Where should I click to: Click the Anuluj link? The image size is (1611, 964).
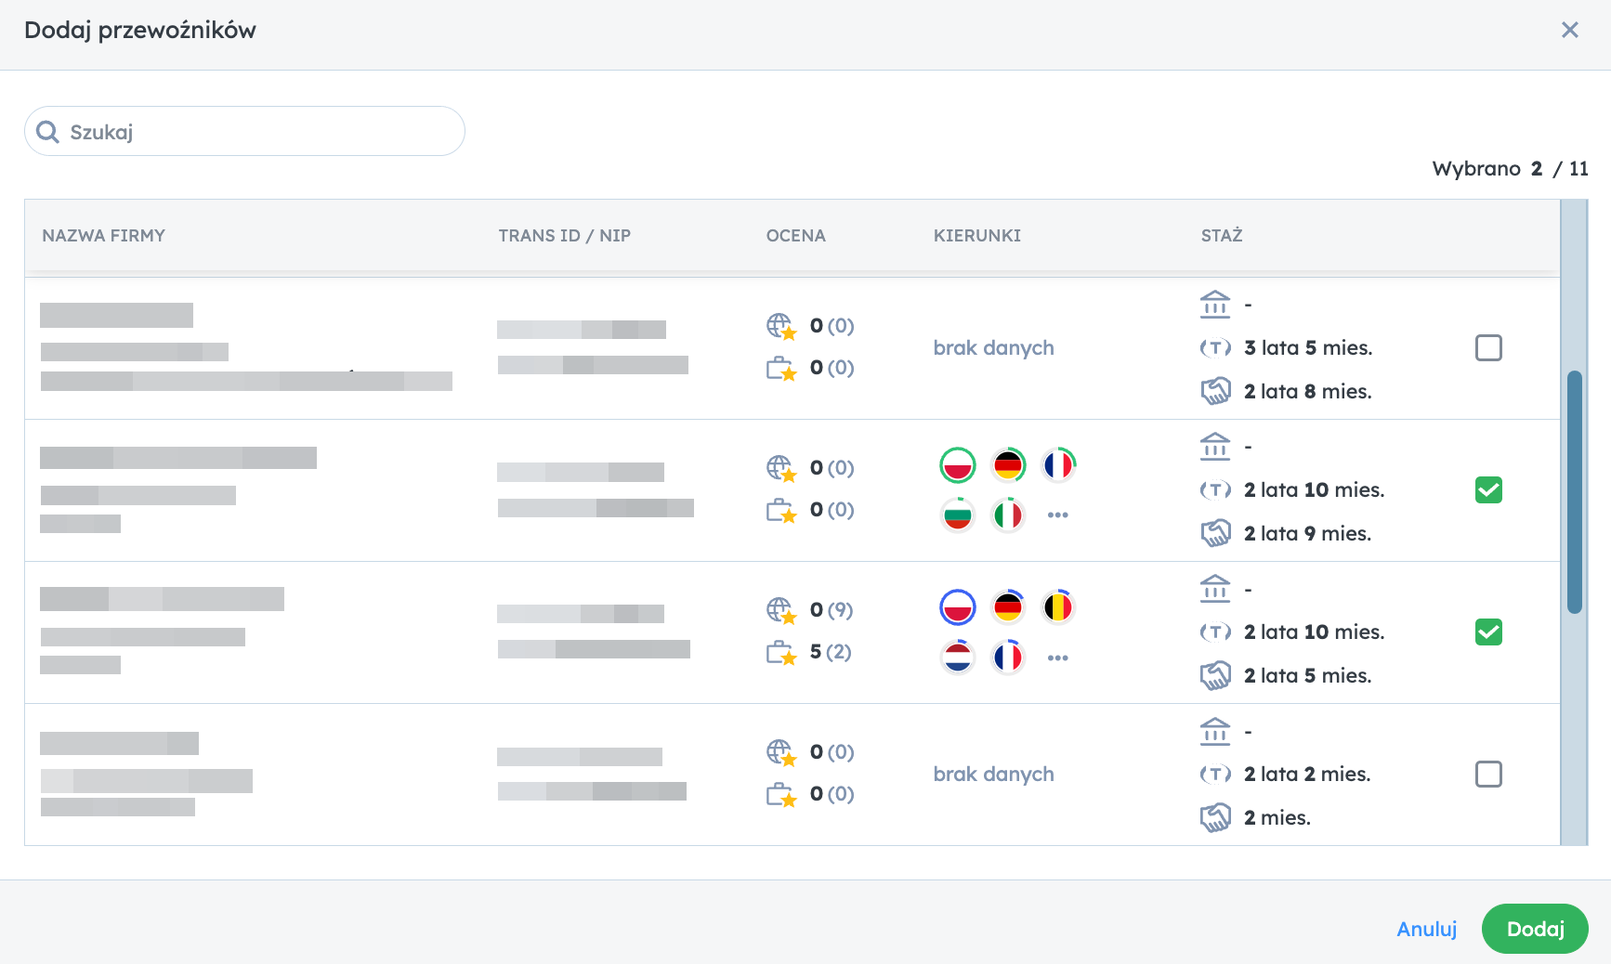[1427, 929]
